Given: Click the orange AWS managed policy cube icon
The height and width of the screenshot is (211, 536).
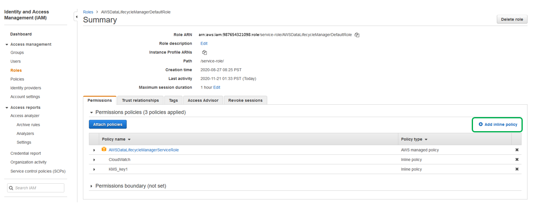Looking at the screenshot, I should pos(104,150).
